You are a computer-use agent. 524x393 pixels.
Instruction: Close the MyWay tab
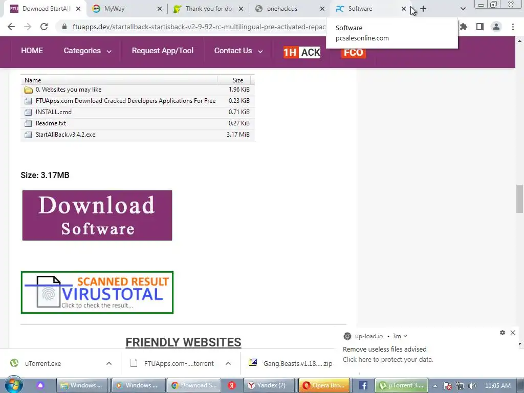point(160,9)
